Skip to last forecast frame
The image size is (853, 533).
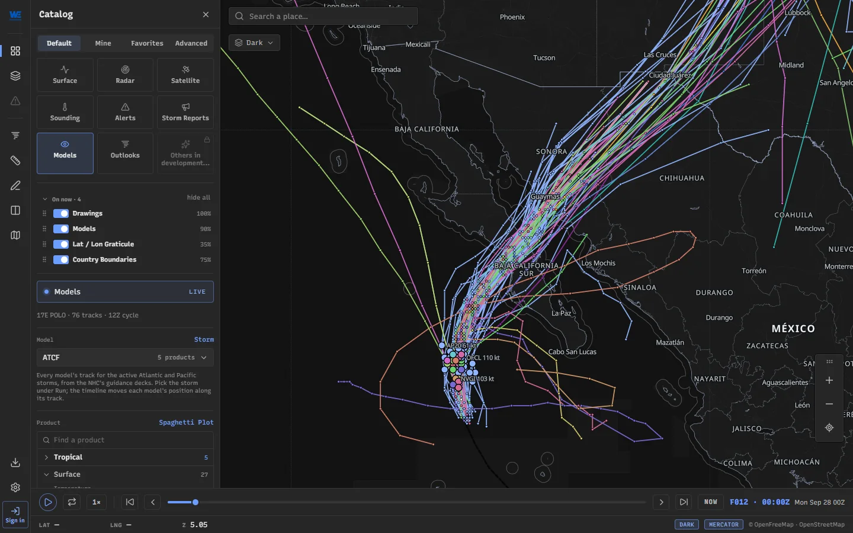[684, 502]
